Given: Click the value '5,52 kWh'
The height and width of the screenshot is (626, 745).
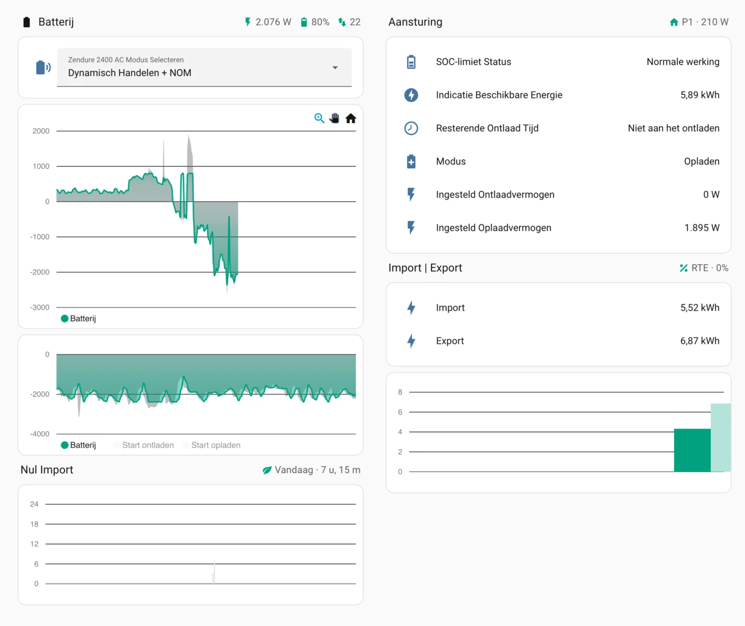Looking at the screenshot, I should [700, 308].
